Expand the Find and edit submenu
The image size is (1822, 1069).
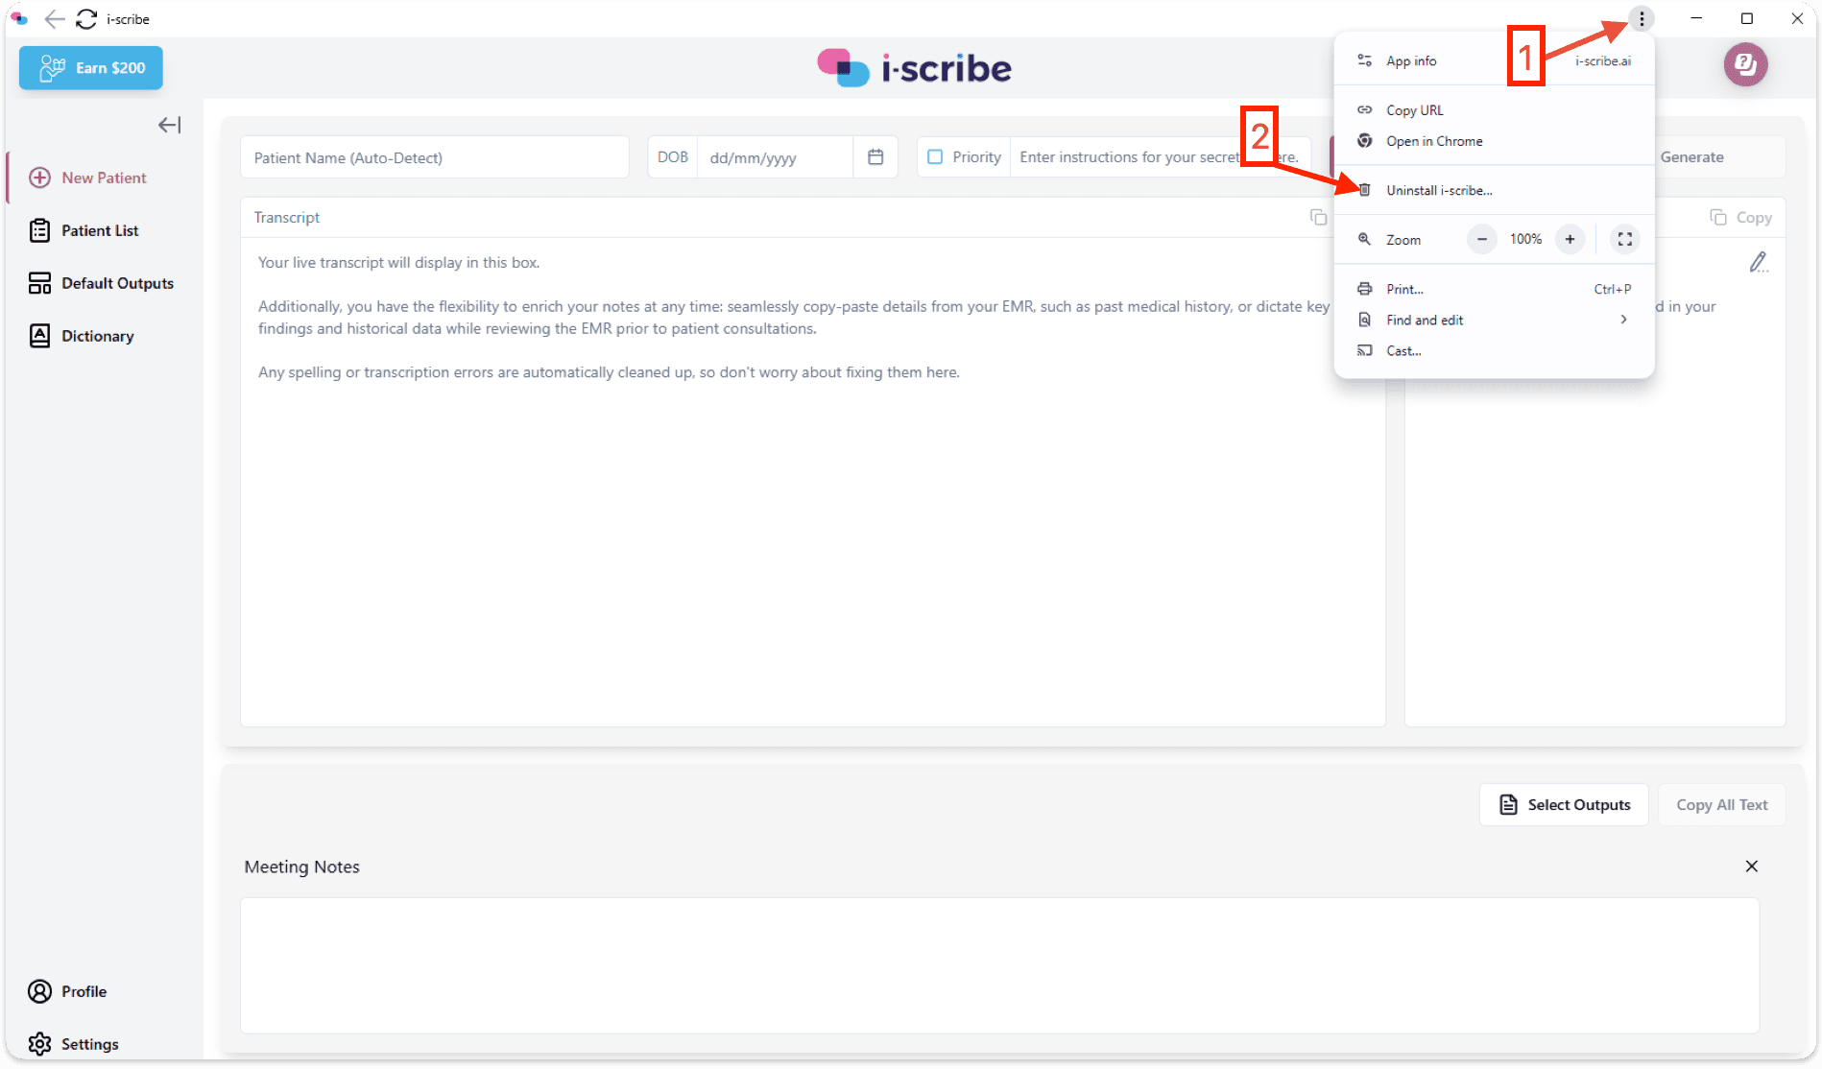pos(1494,320)
